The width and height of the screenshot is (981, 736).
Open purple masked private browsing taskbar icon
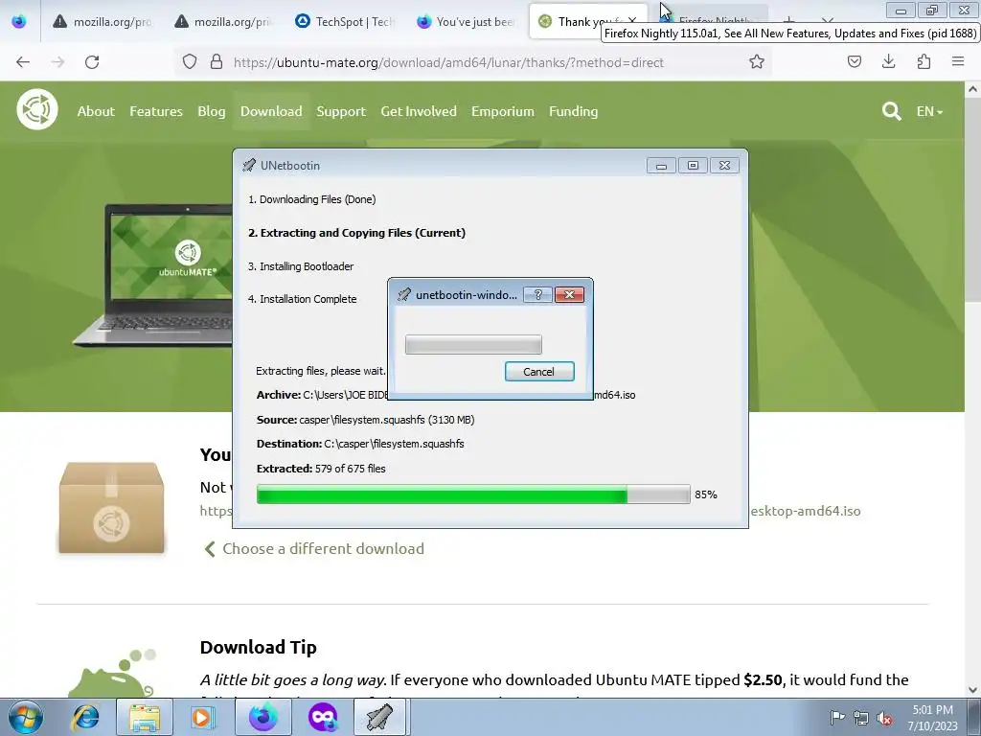pyautogui.click(x=323, y=717)
